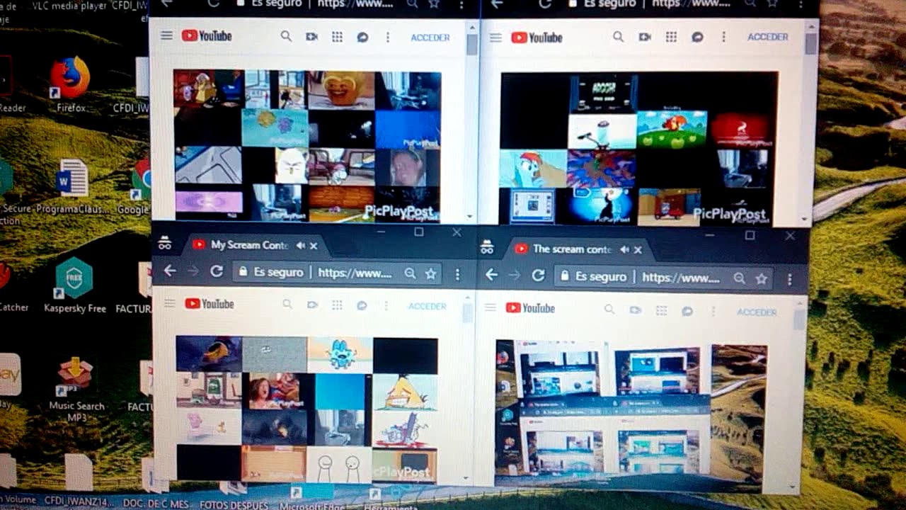
Task: Open Chrome menu in My Scream Conte window
Action: [x=457, y=274]
